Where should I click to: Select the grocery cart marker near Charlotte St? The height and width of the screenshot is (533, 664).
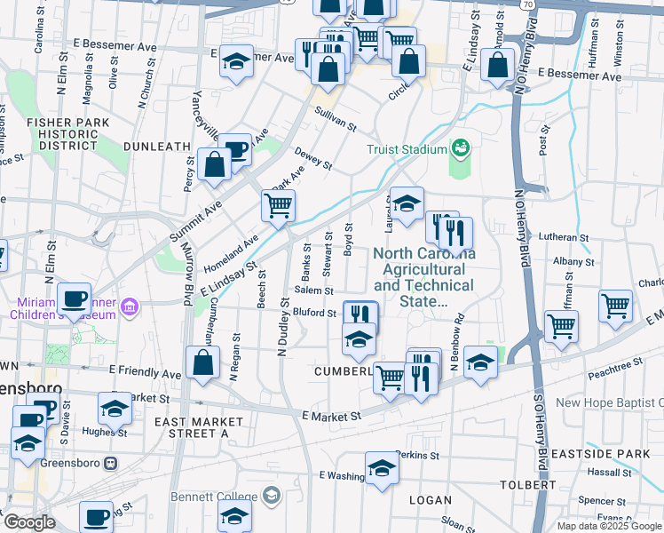click(616, 308)
